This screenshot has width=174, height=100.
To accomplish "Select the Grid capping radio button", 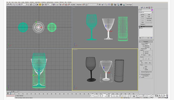I will coord(148,55).
